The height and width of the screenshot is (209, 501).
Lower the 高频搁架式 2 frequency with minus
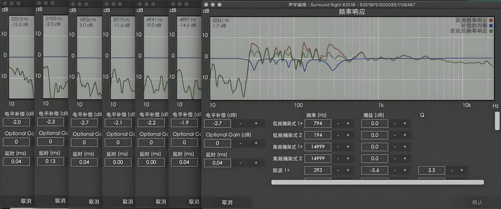(338, 159)
